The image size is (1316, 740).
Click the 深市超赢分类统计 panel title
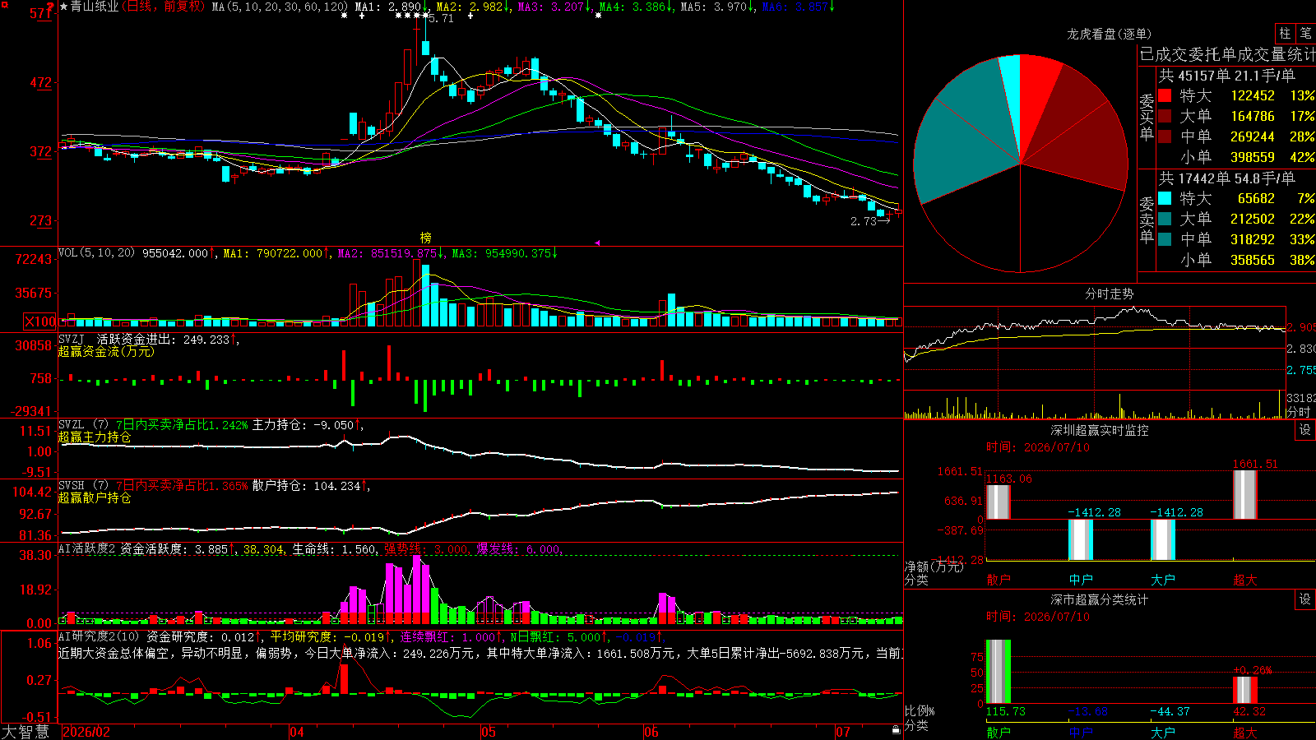(1099, 599)
